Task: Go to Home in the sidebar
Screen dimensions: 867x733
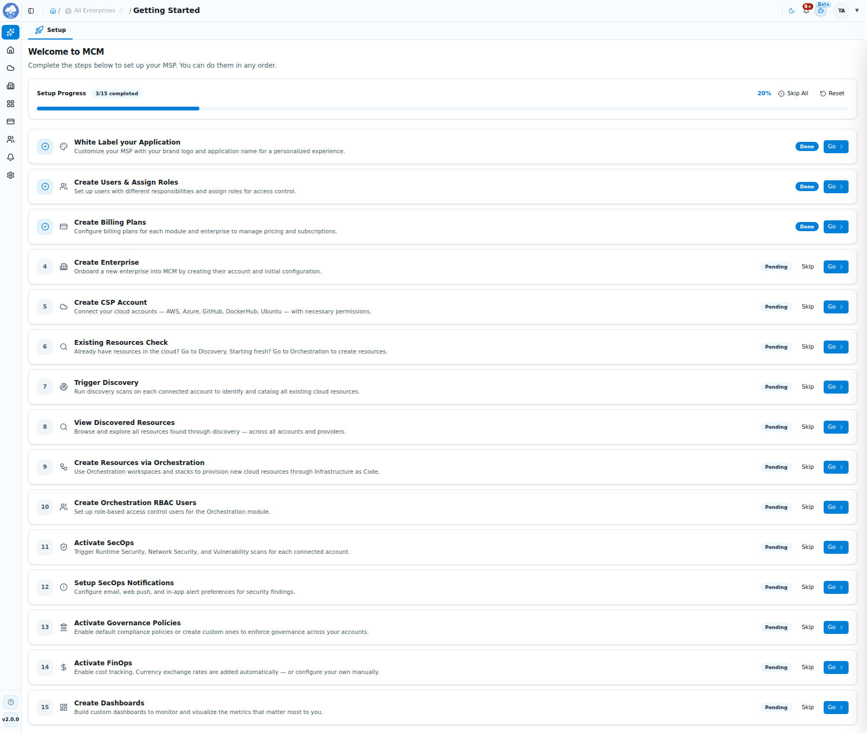Action: point(10,50)
